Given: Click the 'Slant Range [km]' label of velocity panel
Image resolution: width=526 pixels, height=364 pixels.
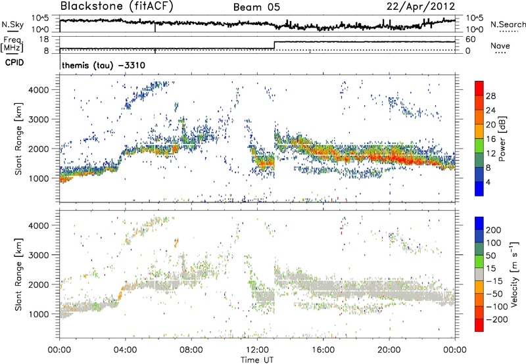Looking at the screenshot, I should pos(18,275).
